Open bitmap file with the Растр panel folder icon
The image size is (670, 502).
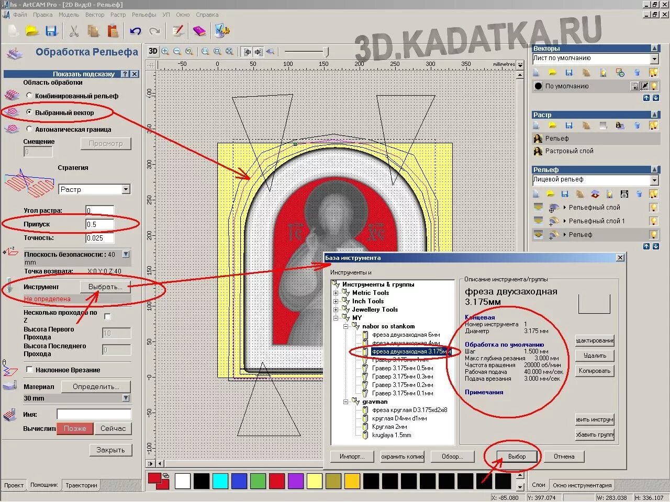pos(552,125)
